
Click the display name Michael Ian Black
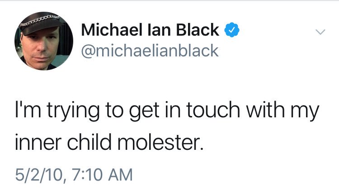coord(150,30)
